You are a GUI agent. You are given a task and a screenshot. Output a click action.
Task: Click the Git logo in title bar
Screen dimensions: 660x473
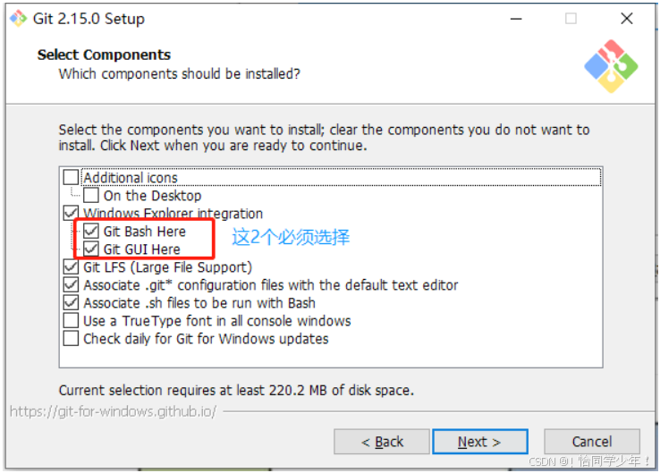pyautogui.click(x=19, y=19)
